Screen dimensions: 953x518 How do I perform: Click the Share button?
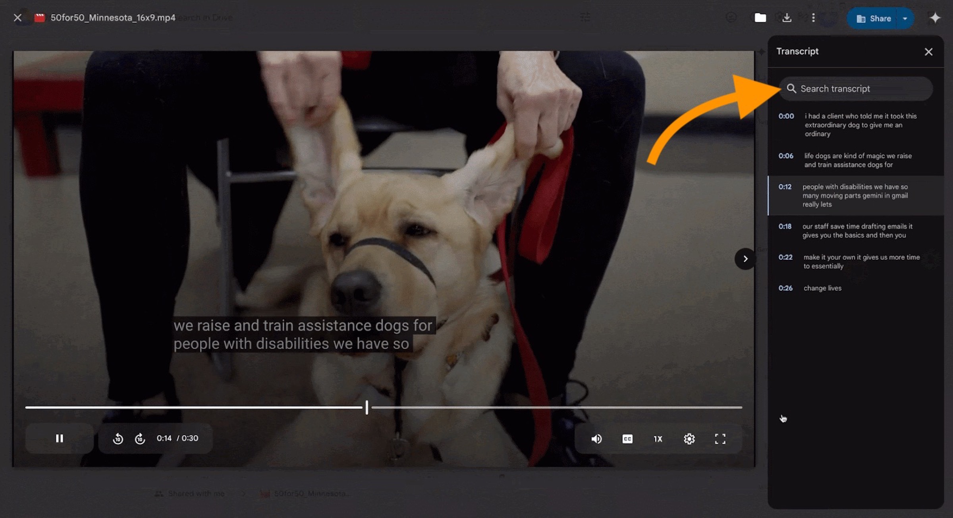pos(873,18)
